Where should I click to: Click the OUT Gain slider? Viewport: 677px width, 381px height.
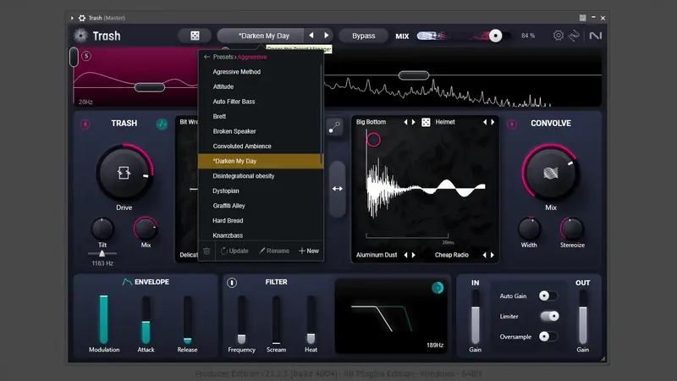[583, 317]
